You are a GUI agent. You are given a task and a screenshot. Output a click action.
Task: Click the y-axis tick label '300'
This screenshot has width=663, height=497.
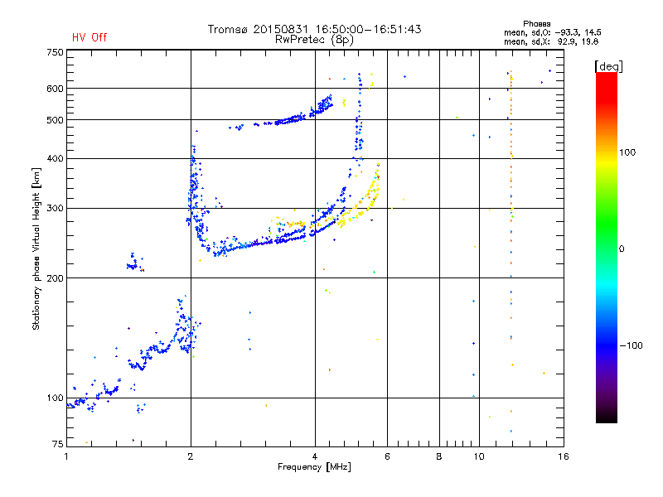tap(55, 208)
